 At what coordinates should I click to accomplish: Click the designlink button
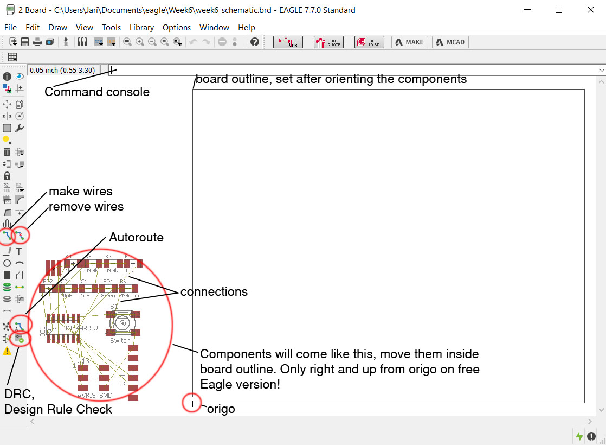pos(288,42)
